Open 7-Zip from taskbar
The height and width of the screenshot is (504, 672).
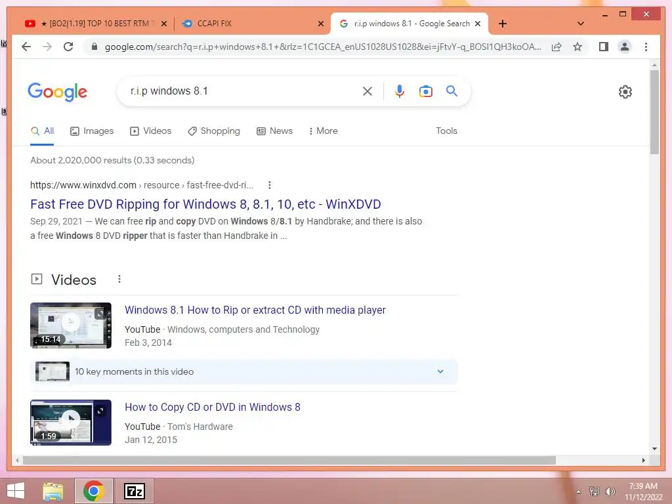click(134, 491)
